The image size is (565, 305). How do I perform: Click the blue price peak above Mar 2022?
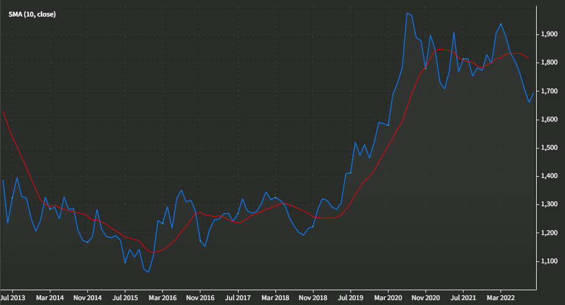(x=501, y=24)
